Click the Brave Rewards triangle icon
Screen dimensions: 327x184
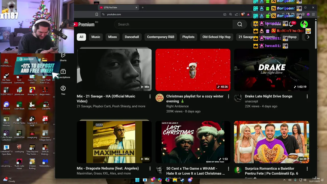(248, 14)
